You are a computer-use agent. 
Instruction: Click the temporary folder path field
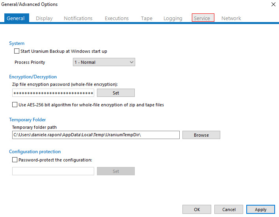click(x=96, y=135)
